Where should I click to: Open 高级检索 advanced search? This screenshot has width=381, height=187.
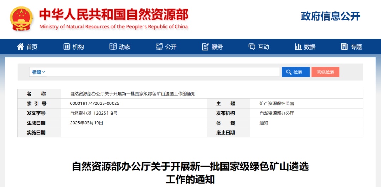click(325, 72)
